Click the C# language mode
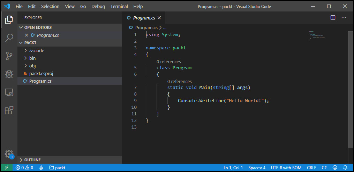354x172 pixels. pos(324,168)
